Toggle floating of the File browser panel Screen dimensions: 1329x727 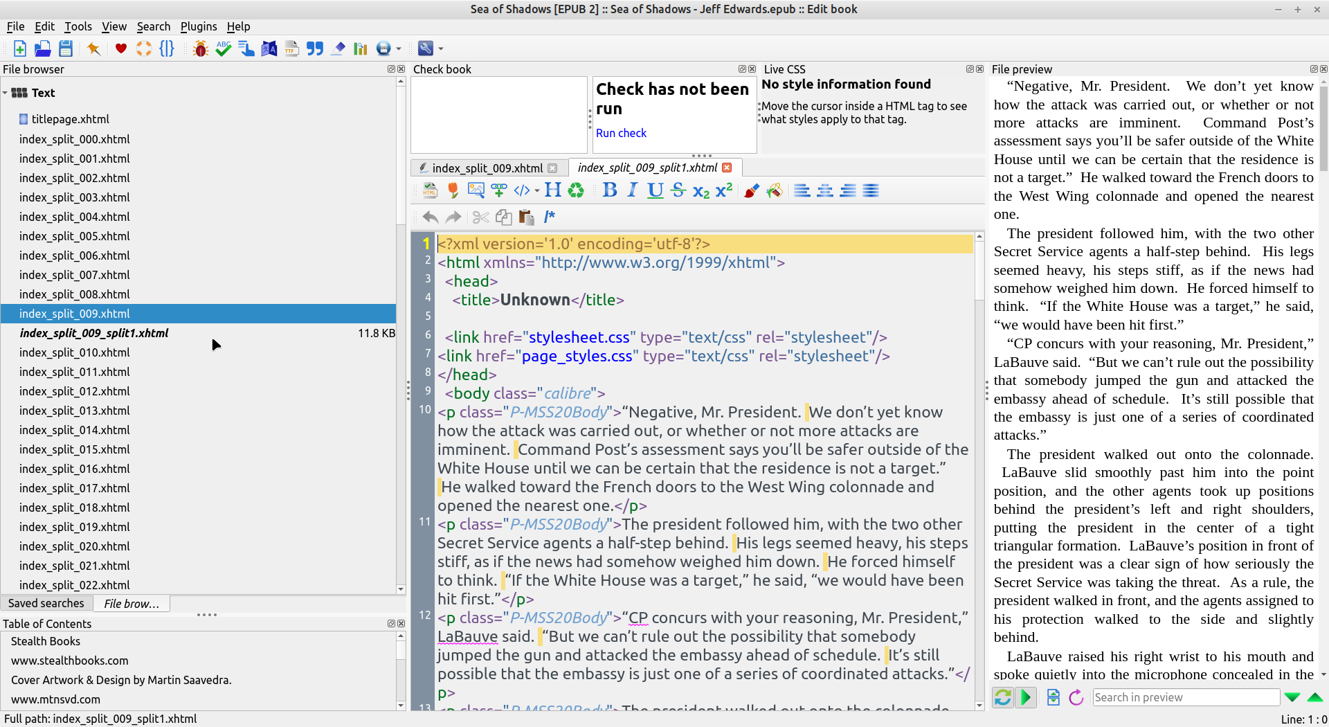[391, 69]
